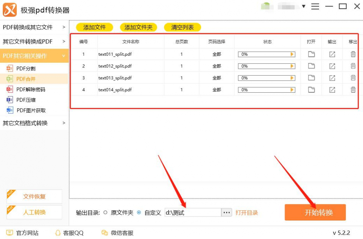The width and height of the screenshot is (363, 239).
Task: Start play arrow in text011_split.pdf status bar
Action: click(x=292, y=54)
